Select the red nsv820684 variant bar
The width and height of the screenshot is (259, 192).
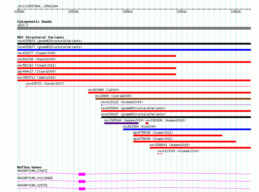coord(169,93)
